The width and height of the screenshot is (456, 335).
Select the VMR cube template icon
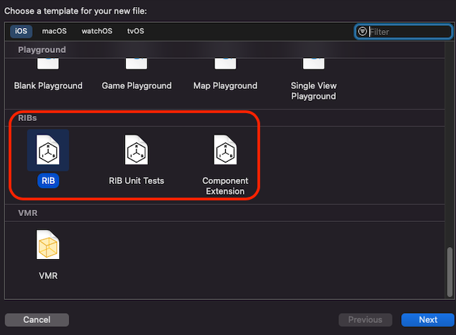(x=48, y=245)
